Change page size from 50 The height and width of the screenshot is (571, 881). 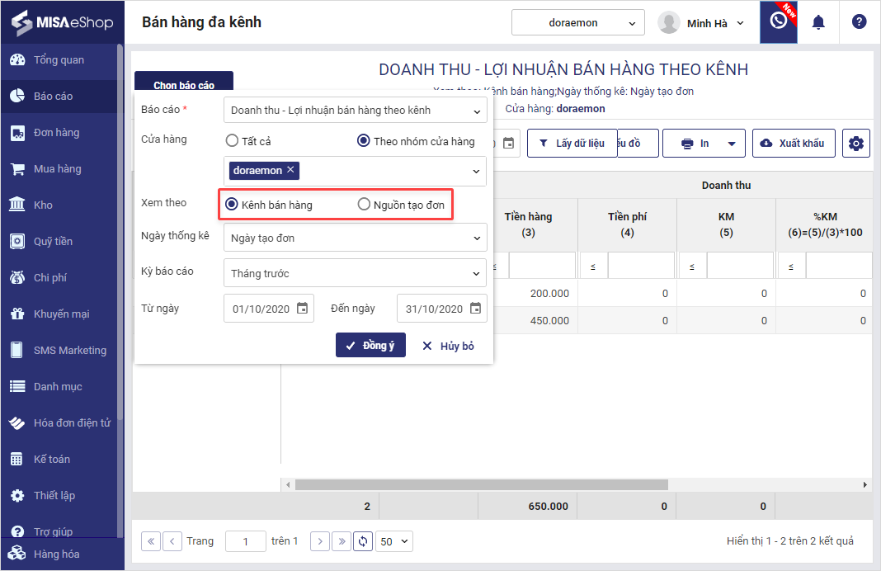click(393, 541)
